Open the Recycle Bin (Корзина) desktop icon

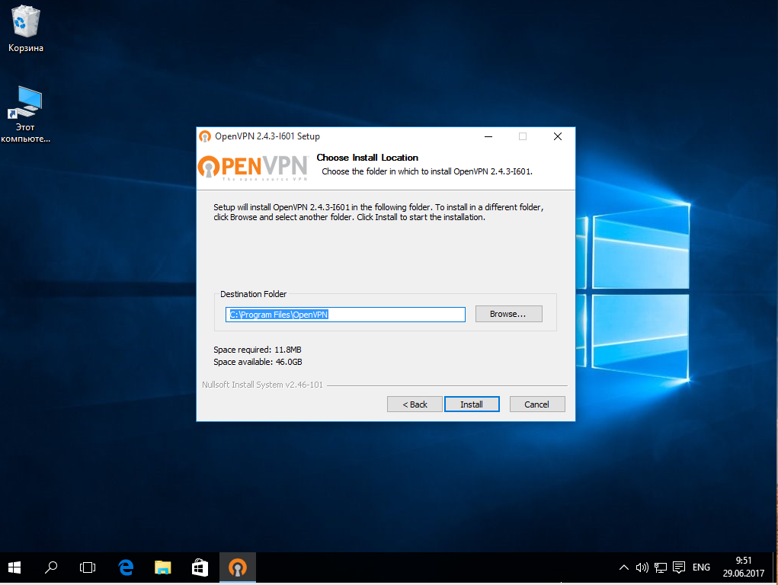pyautogui.click(x=25, y=29)
